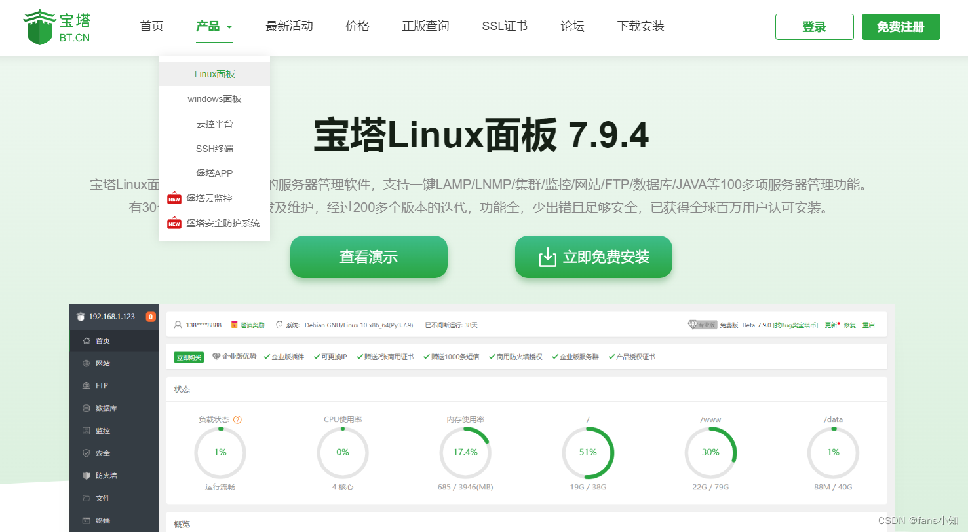968x532 pixels.
Task: Click the shield icon beside 安全
Action: (x=87, y=453)
